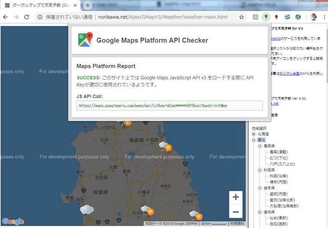The image size is (328, 228).
Task: Click the 弘前 city label on the map
Action: [x=104, y=140]
